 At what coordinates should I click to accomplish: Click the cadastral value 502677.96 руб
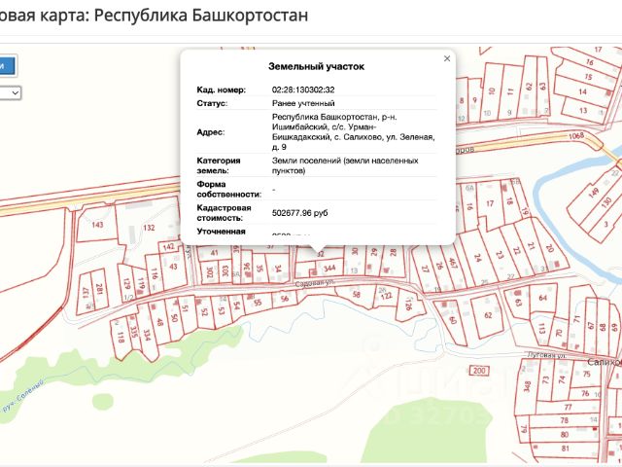[x=299, y=213]
